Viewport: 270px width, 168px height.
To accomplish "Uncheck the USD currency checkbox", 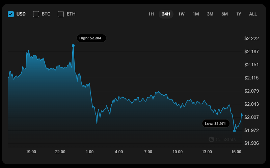I will click(x=11, y=14).
